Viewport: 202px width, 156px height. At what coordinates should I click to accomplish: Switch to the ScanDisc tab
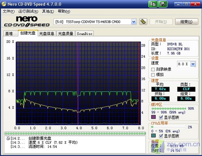85,33
